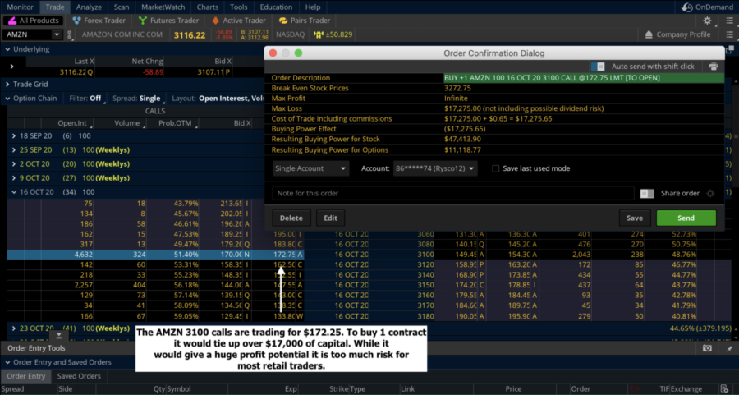Open the Account 86*****74 dropdown

[435, 168]
